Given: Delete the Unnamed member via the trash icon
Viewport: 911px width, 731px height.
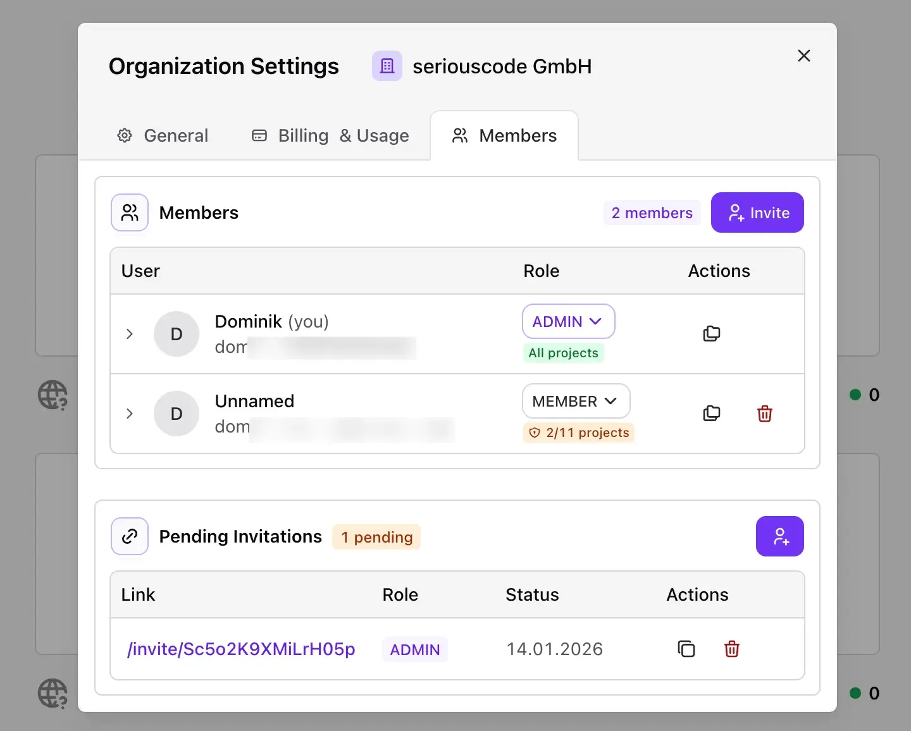Looking at the screenshot, I should click(x=764, y=414).
